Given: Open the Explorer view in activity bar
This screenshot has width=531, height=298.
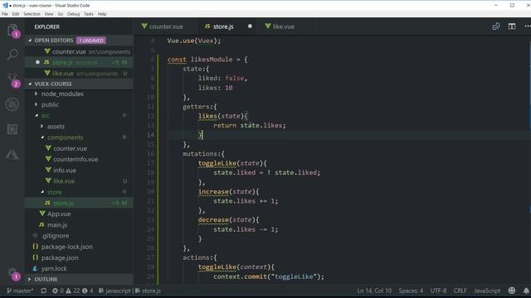Looking at the screenshot, I should click(12, 31).
